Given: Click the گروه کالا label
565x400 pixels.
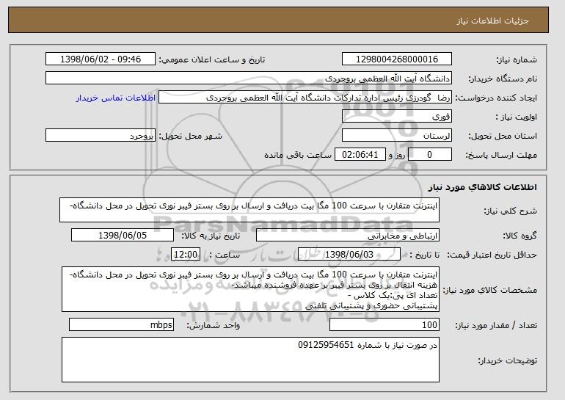Looking at the screenshot, I should [520, 236].
